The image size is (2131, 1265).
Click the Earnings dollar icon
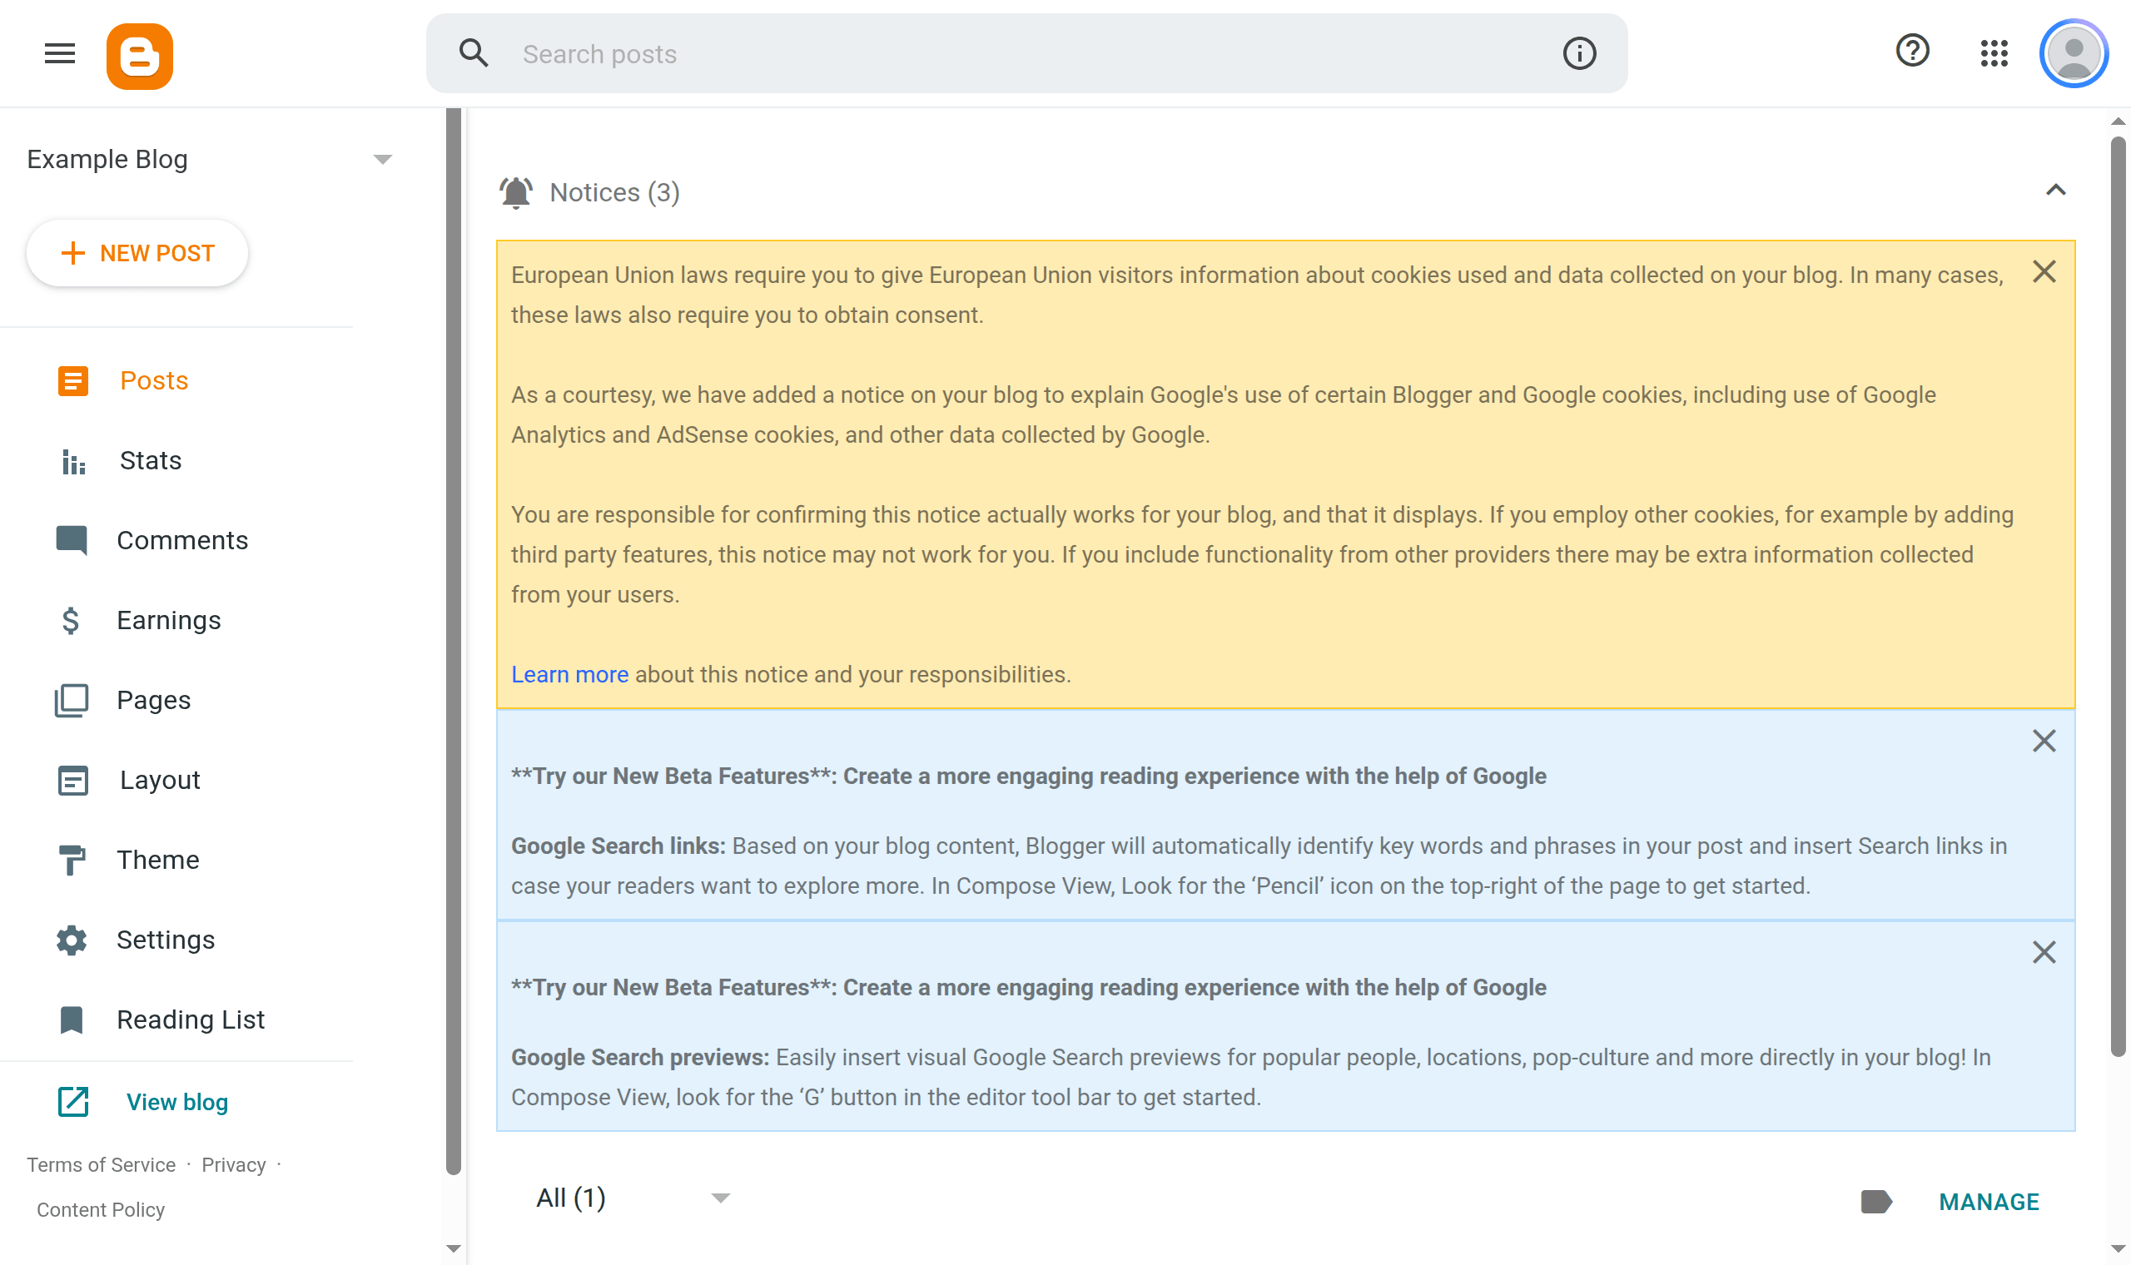pyautogui.click(x=71, y=621)
